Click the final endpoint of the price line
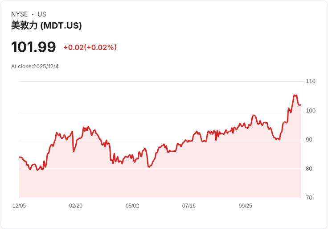Screen dimensions: 328x229 point(301,105)
